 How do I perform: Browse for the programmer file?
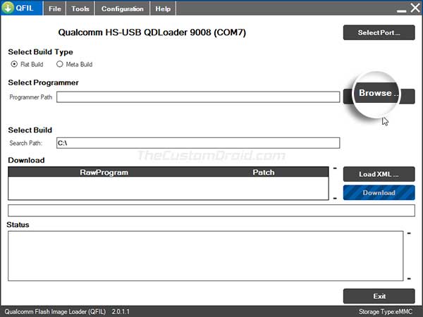point(378,94)
